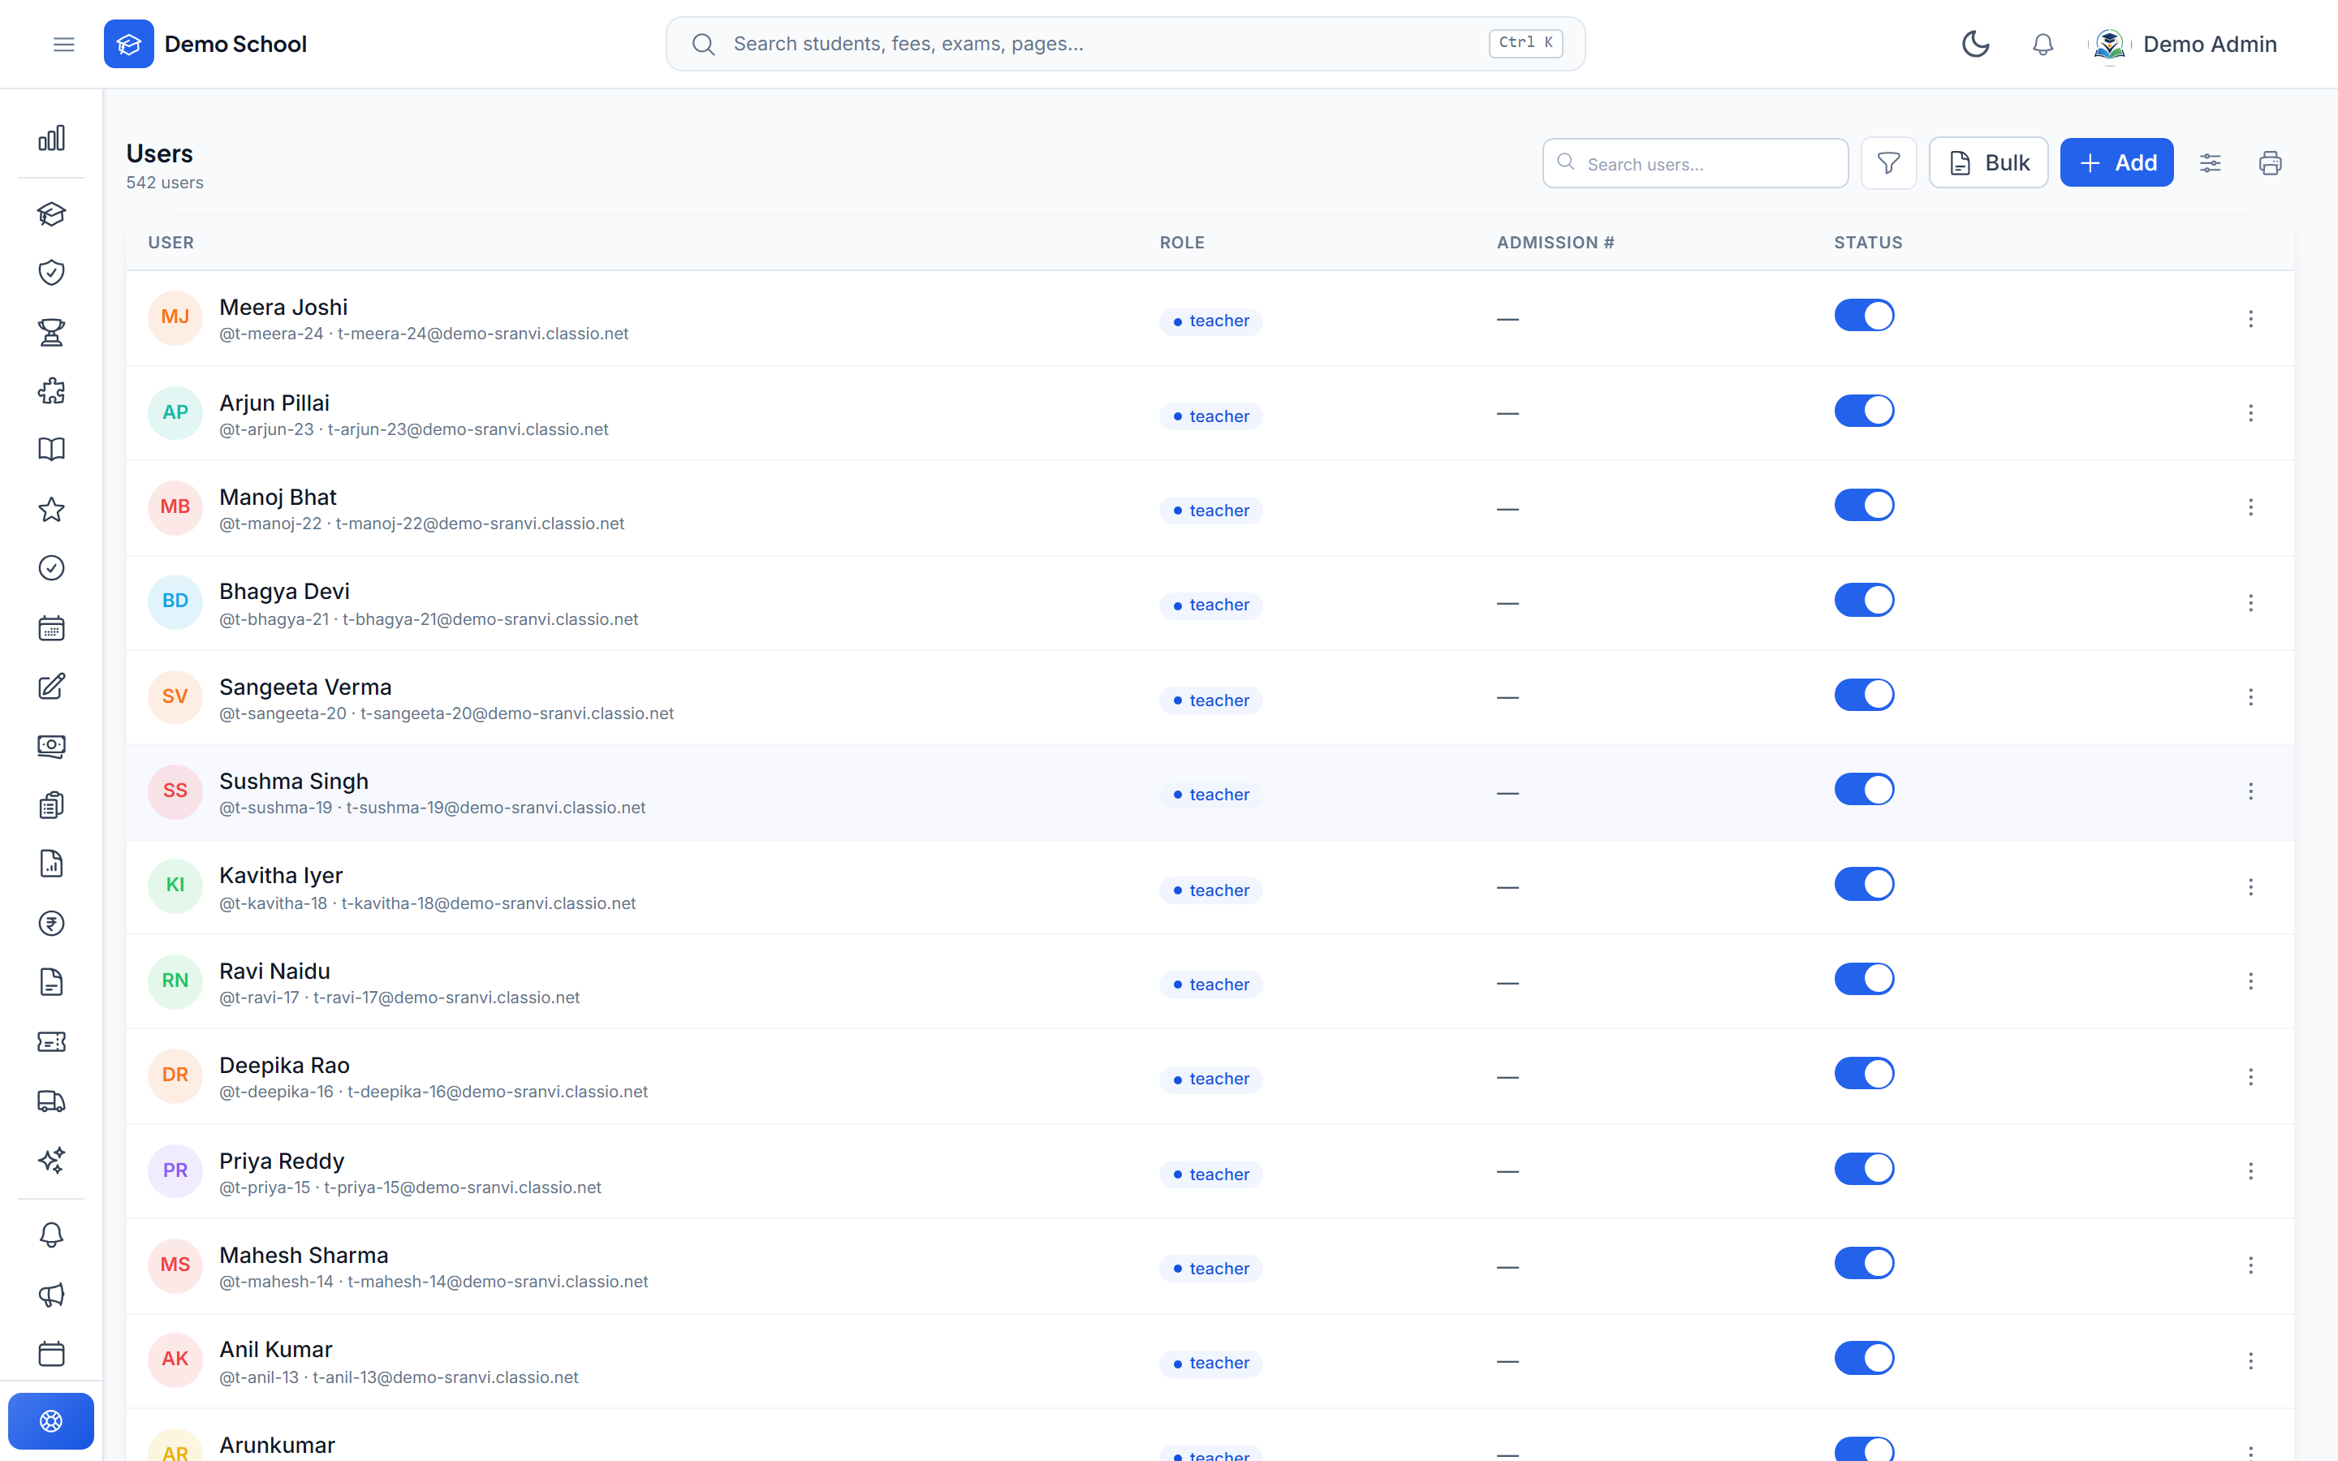Open row actions menu for Priya Reddy
The width and height of the screenshot is (2338, 1461).
pyautogui.click(x=2250, y=1171)
